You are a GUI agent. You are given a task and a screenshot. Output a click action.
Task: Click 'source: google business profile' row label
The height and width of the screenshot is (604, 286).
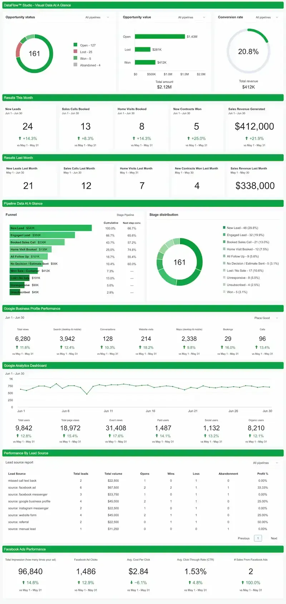tap(29, 501)
